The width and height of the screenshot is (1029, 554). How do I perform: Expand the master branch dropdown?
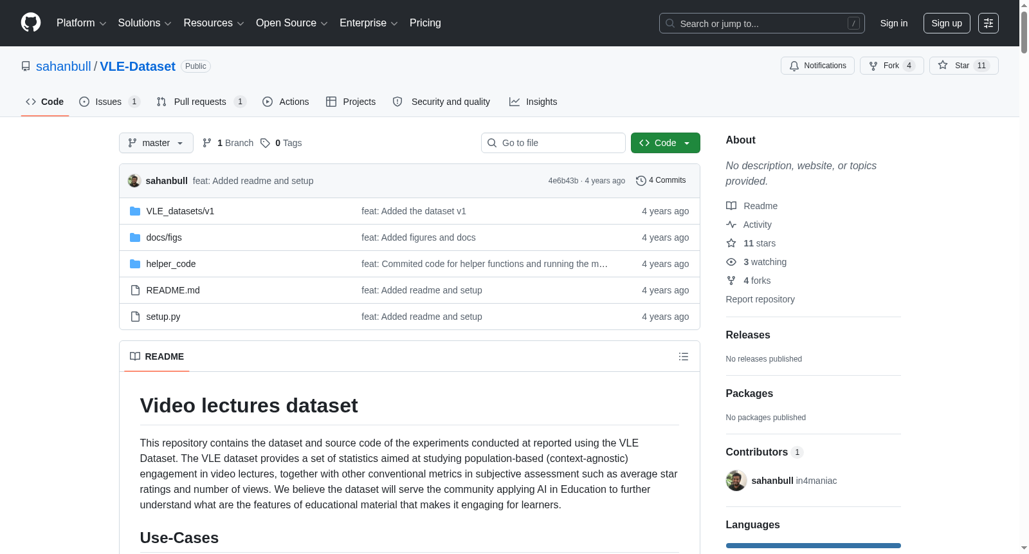[156, 143]
